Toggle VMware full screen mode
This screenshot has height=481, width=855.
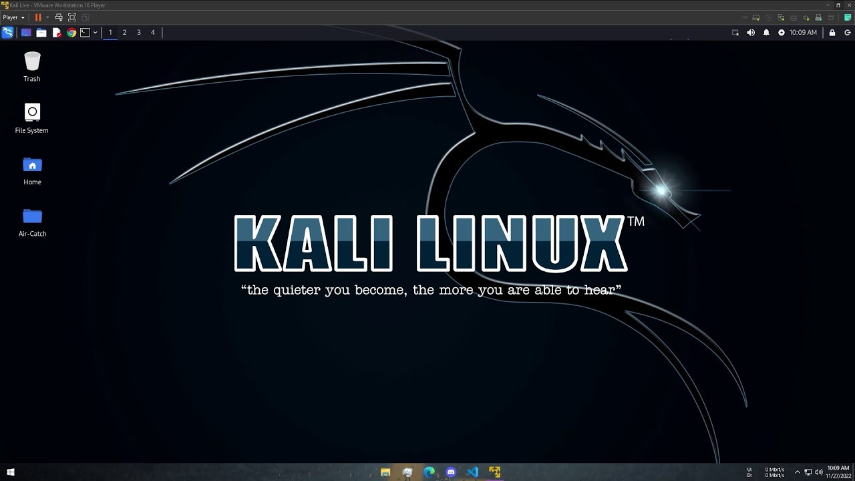click(72, 17)
